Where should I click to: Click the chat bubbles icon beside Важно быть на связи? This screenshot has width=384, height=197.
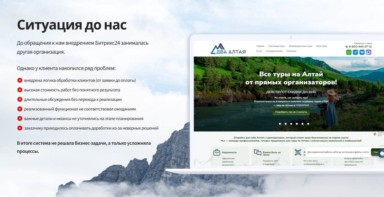click(257, 152)
